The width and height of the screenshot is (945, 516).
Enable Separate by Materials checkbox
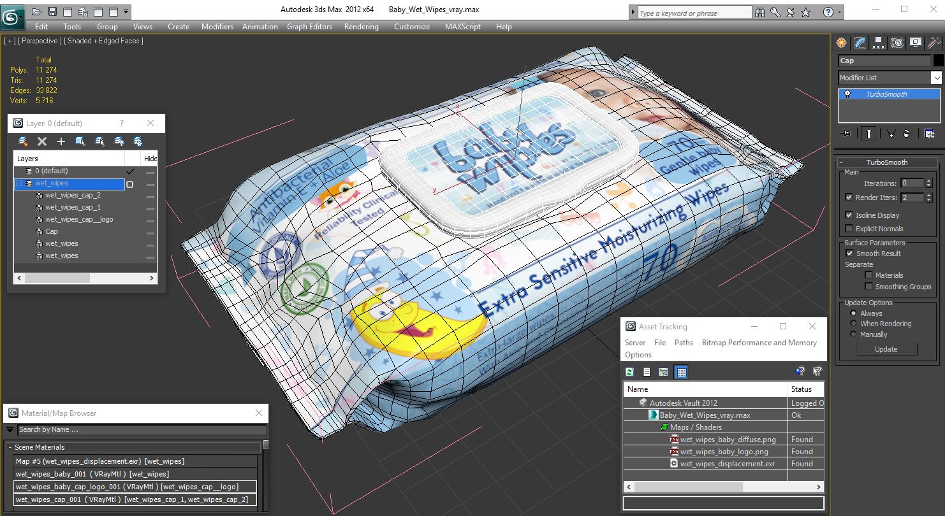coord(868,275)
